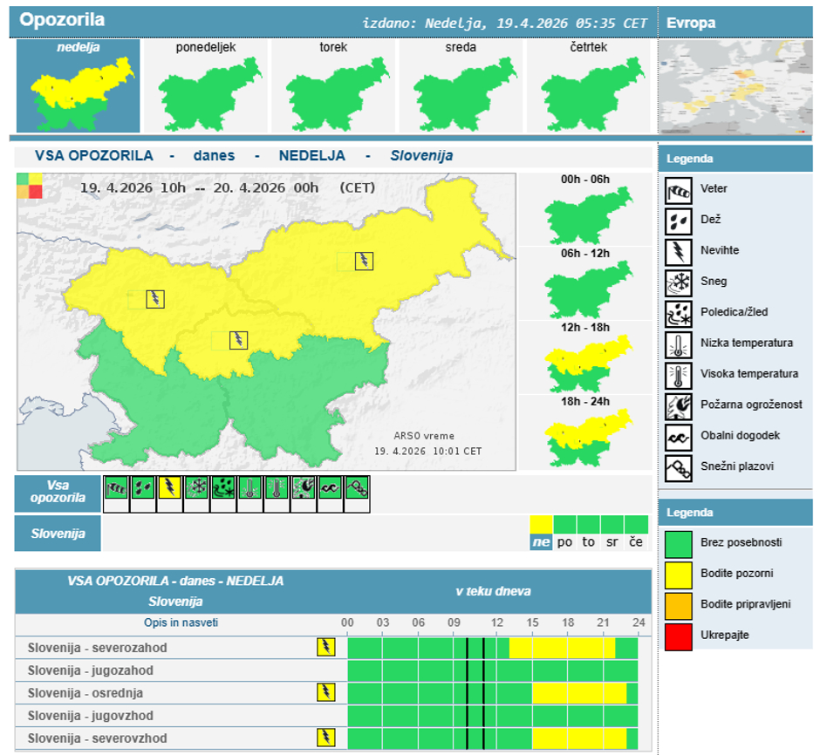The width and height of the screenshot is (820, 755).
Task: Switch to the četrtek forecast map
Action: 588,85
